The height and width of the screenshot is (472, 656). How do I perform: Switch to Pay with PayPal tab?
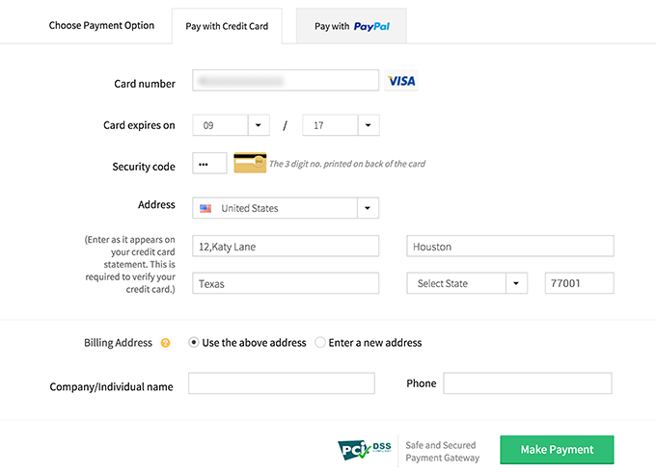351,27
